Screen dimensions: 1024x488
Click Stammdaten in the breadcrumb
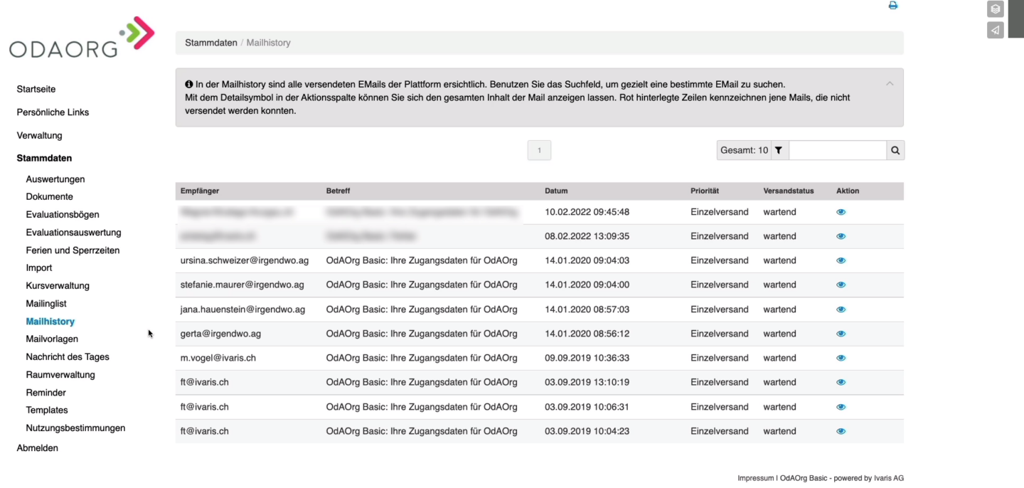(211, 43)
